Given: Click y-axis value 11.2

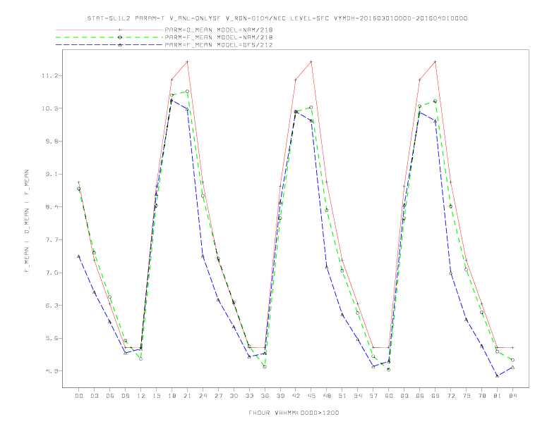Looking at the screenshot, I should click(x=49, y=76).
